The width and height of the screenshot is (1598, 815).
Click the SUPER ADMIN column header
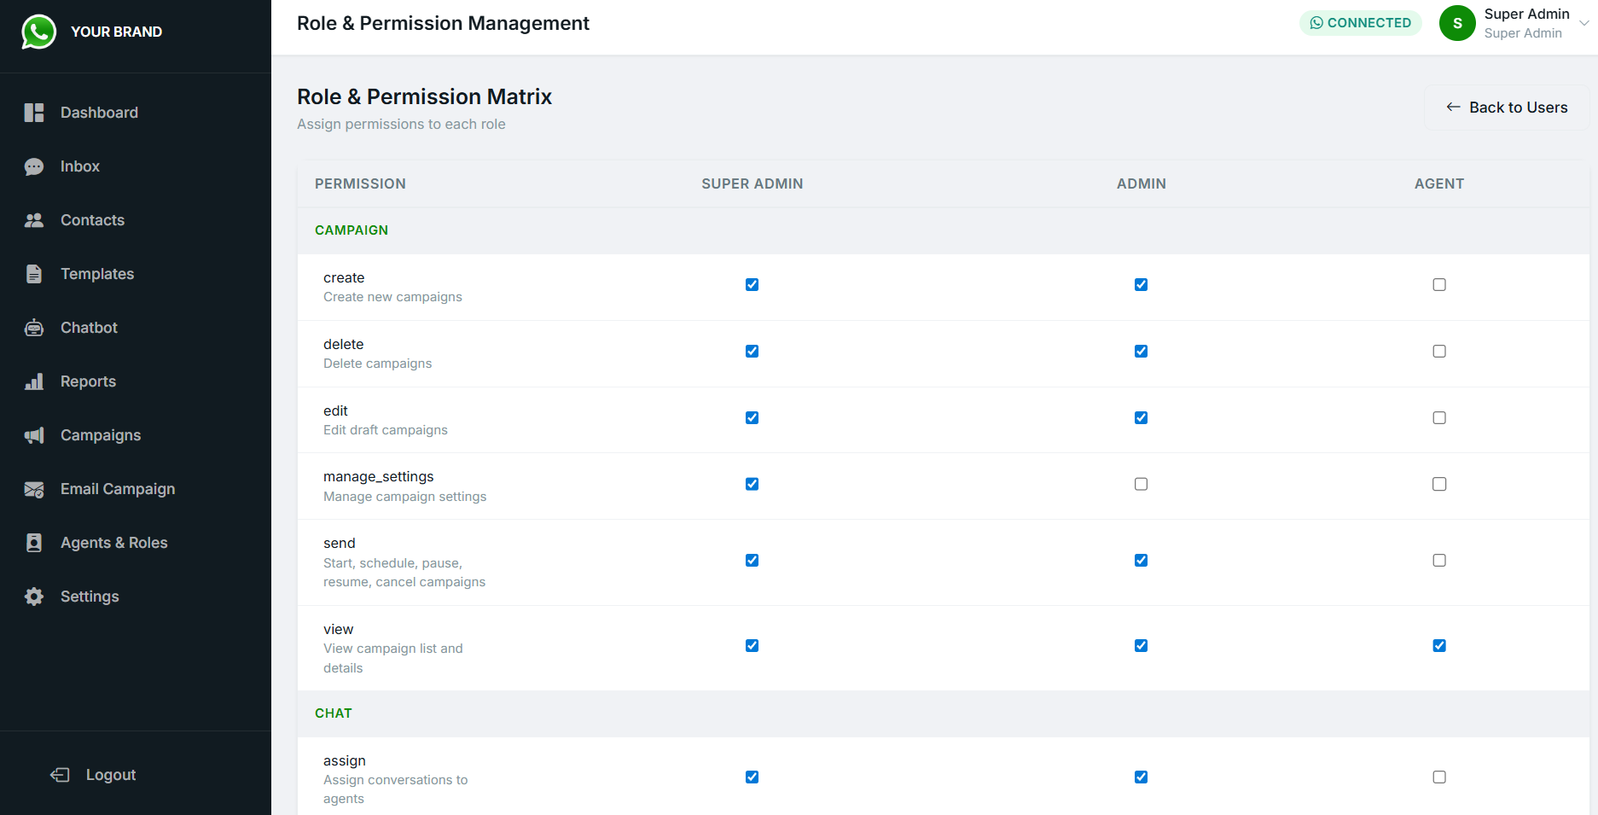(752, 183)
